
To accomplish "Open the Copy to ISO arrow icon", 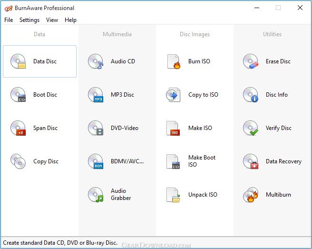I will tap(173, 95).
